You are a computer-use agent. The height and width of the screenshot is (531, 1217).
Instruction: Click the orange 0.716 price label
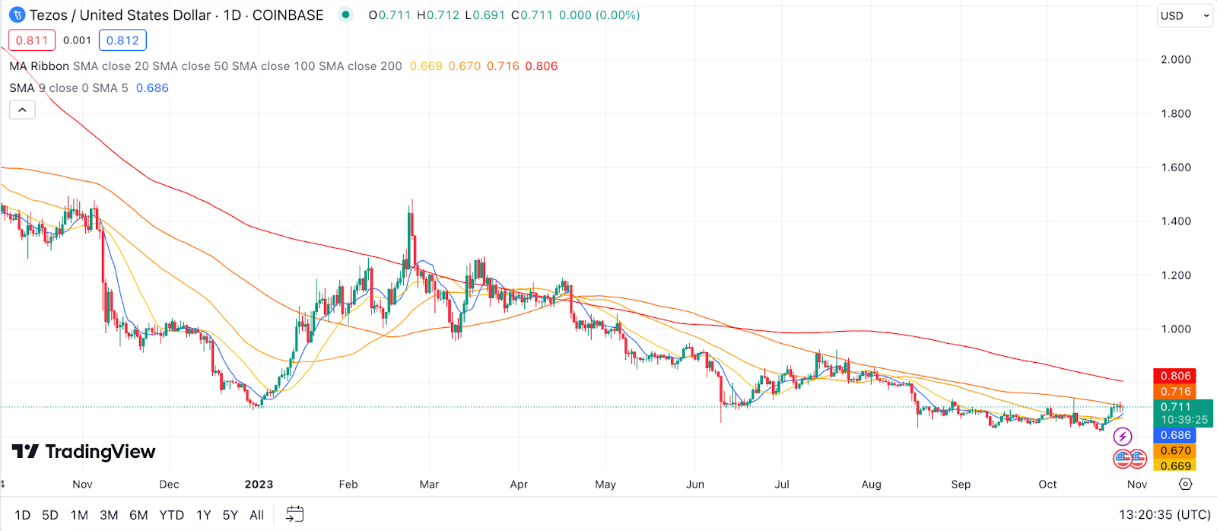click(x=1175, y=392)
